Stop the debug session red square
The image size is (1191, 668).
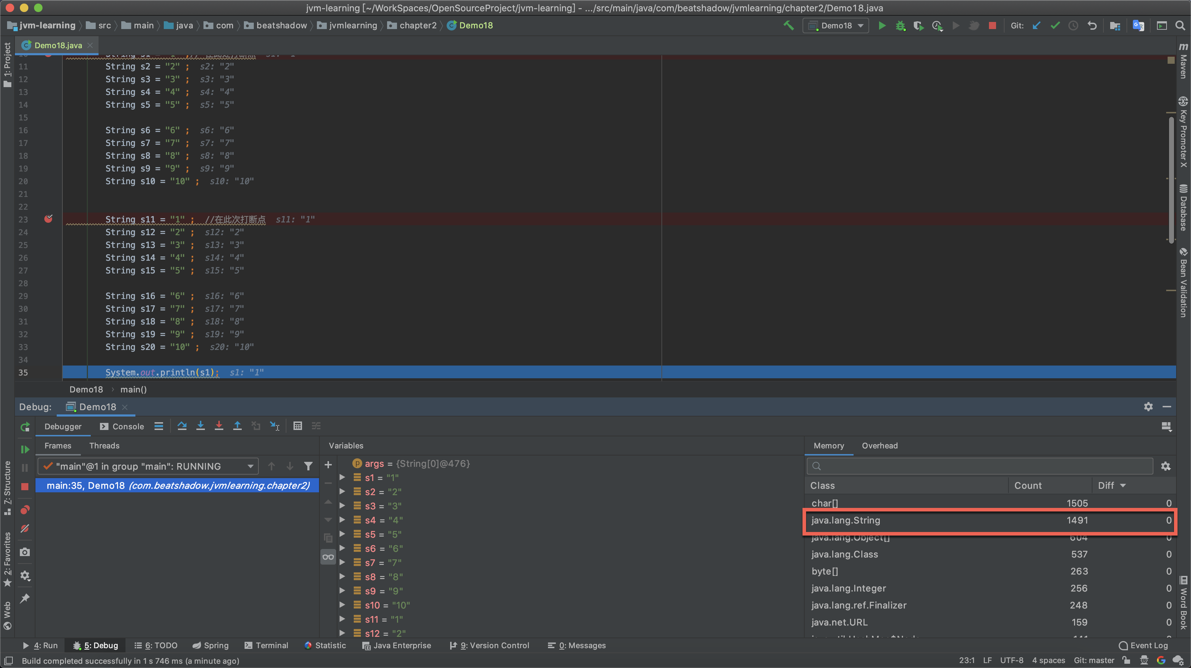25,486
